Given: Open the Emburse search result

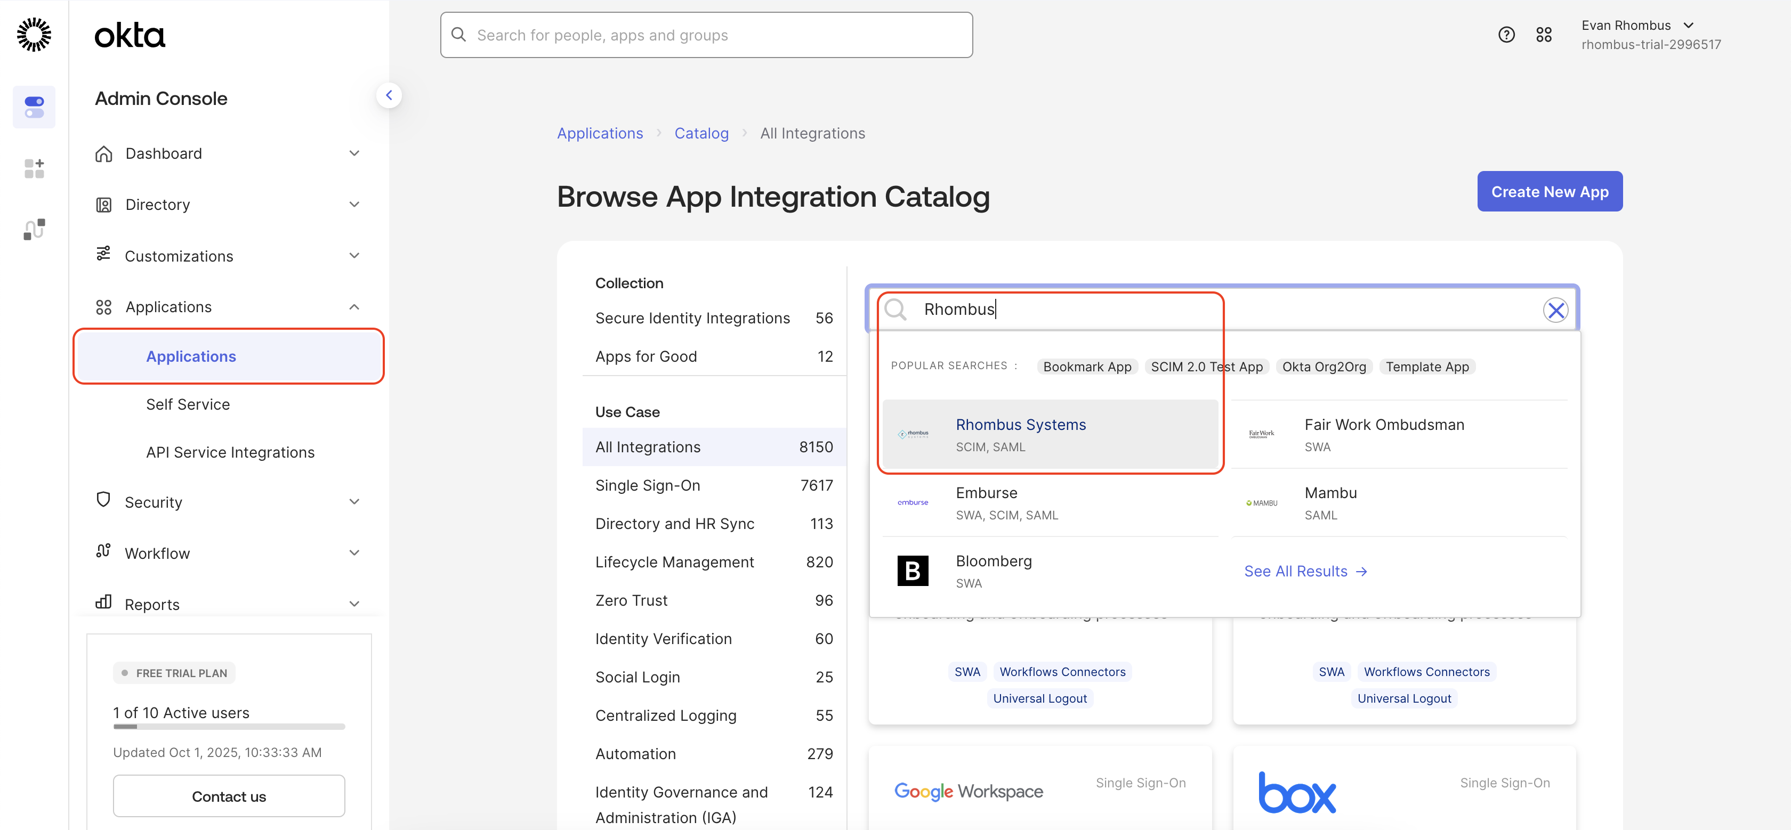Looking at the screenshot, I should (x=1050, y=502).
